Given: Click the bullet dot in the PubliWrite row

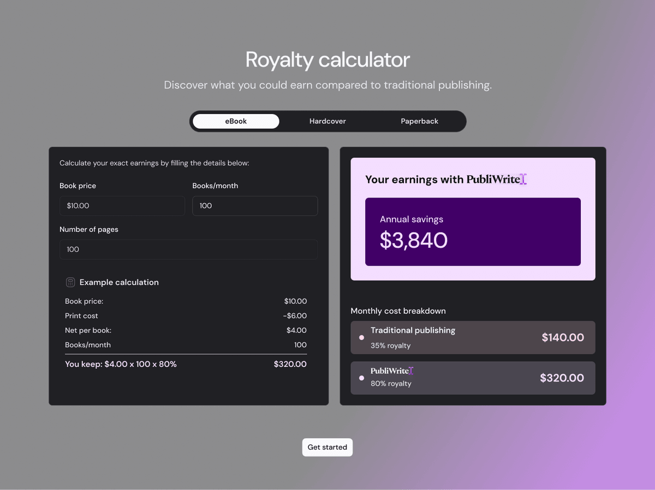Looking at the screenshot, I should [x=361, y=378].
